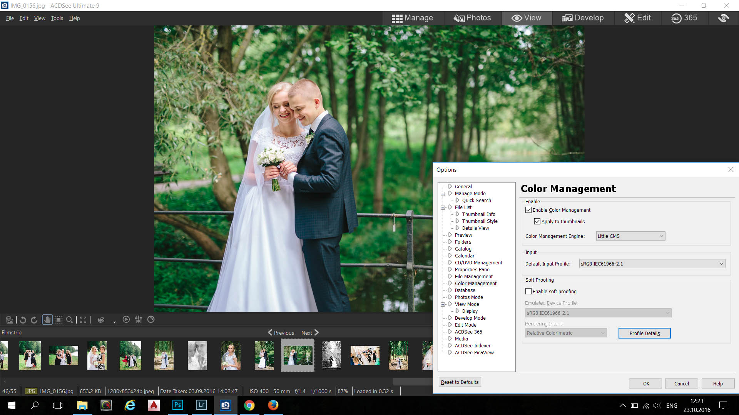
Task: Start slideshow with the play icon
Action: coord(126,320)
